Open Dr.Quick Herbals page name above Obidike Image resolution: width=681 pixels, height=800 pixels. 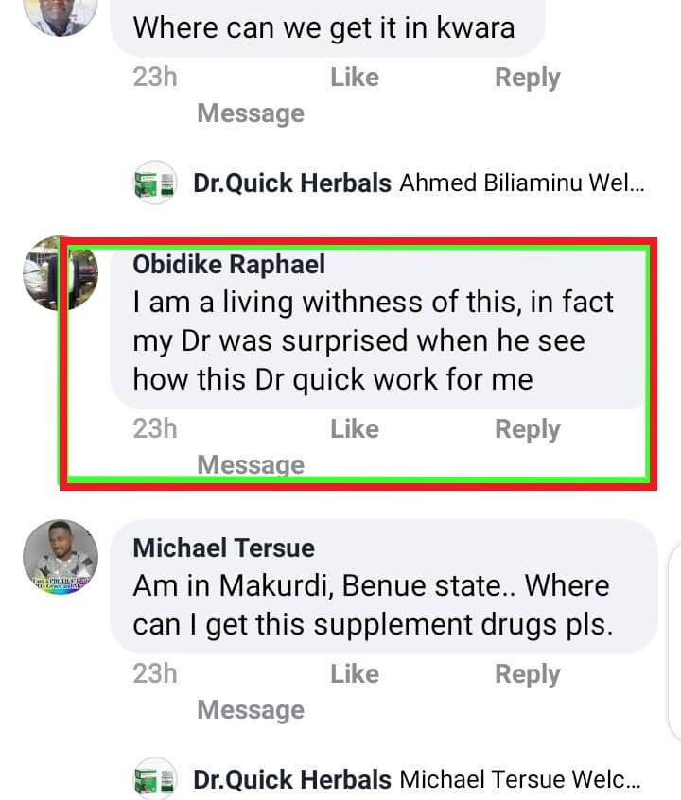coord(292,183)
